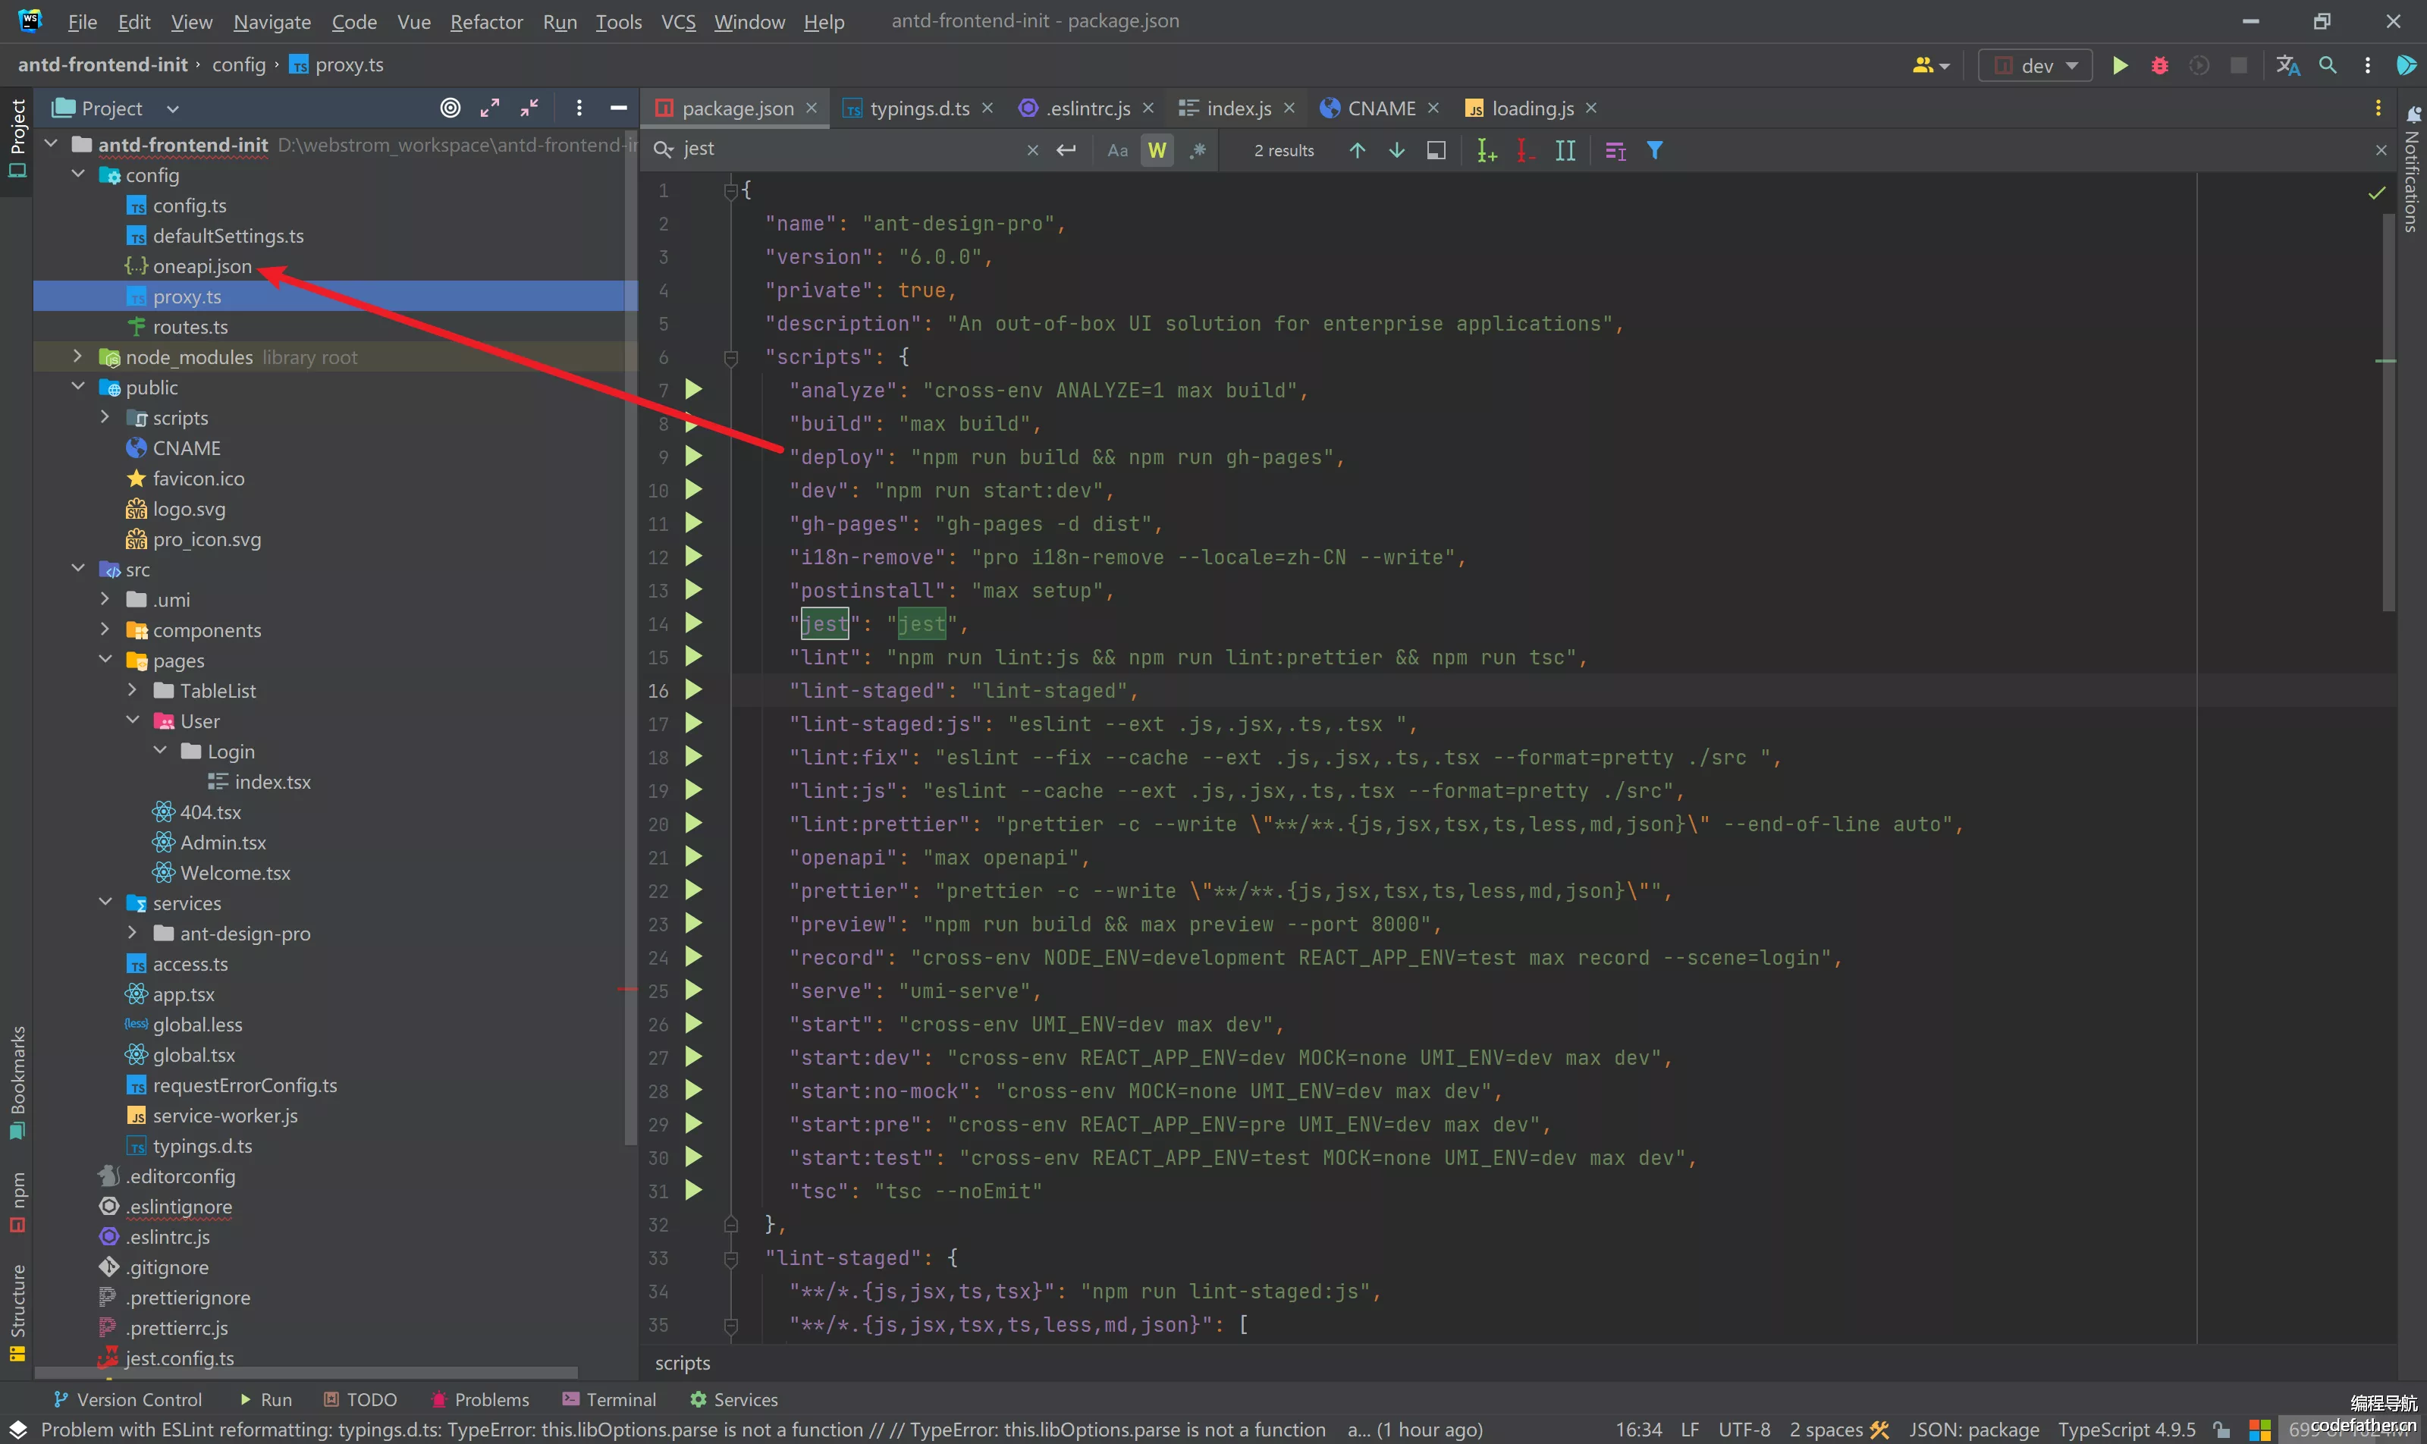Hide the Project panel with minus icon

(x=618, y=108)
